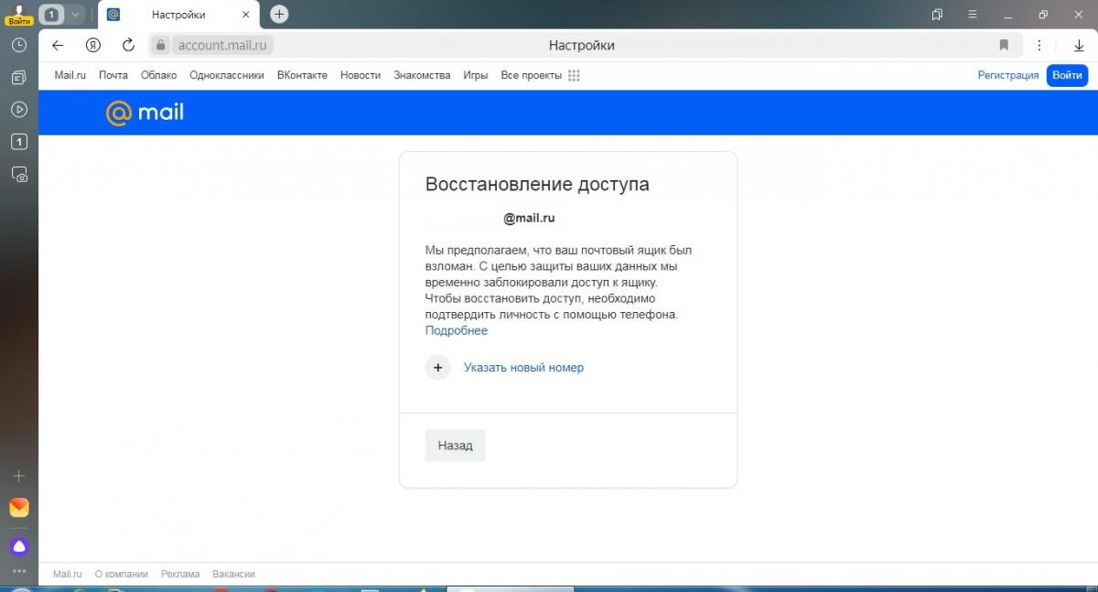Open 'Почта' in the Mail.ru top menu
The width and height of the screenshot is (1098, 592).
point(113,75)
